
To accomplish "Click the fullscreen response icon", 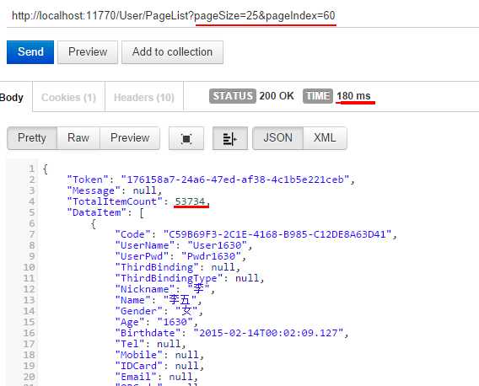I will (186, 138).
